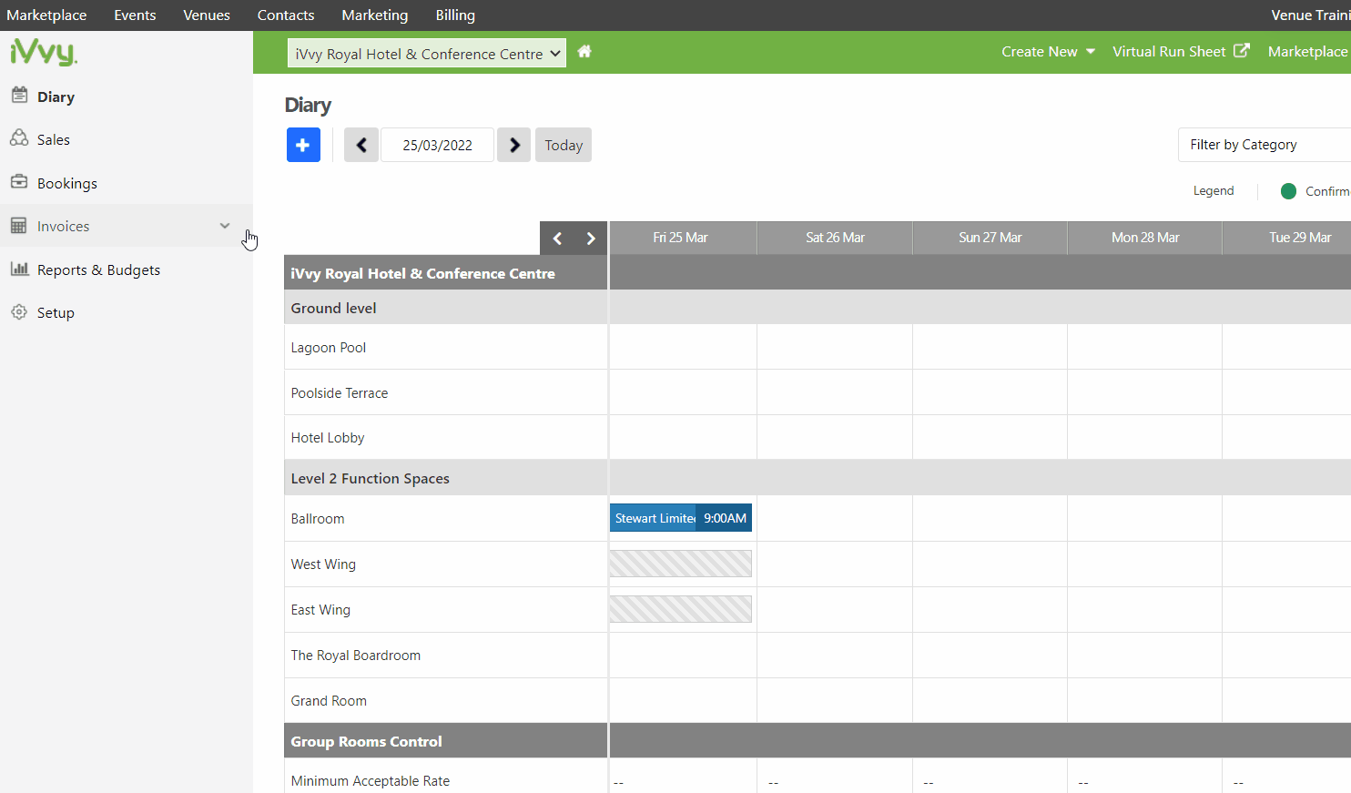This screenshot has width=1351, height=793.
Task: Expand the Invoices submenu chevron
Action: 225,226
